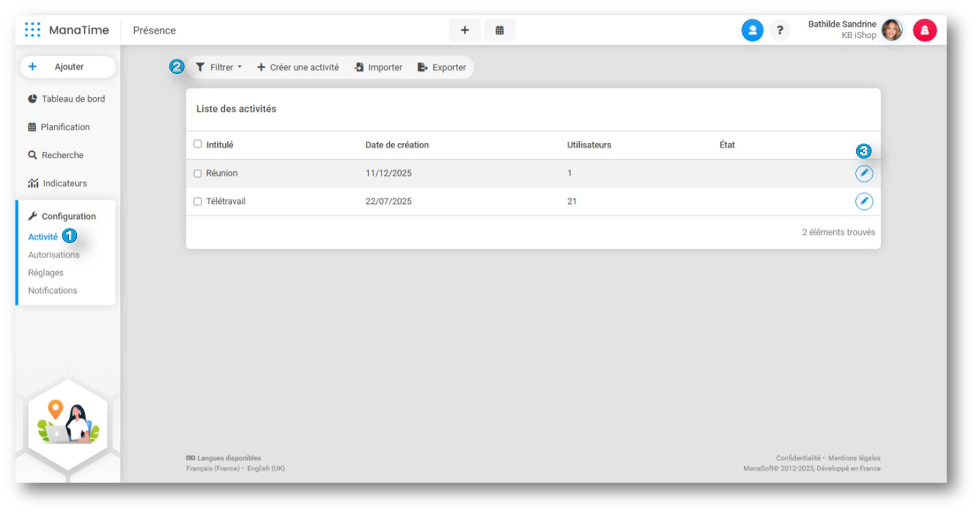The image size is (978, 514).
Task: Go to Planification in sidebar
Action: click(65, 127)
